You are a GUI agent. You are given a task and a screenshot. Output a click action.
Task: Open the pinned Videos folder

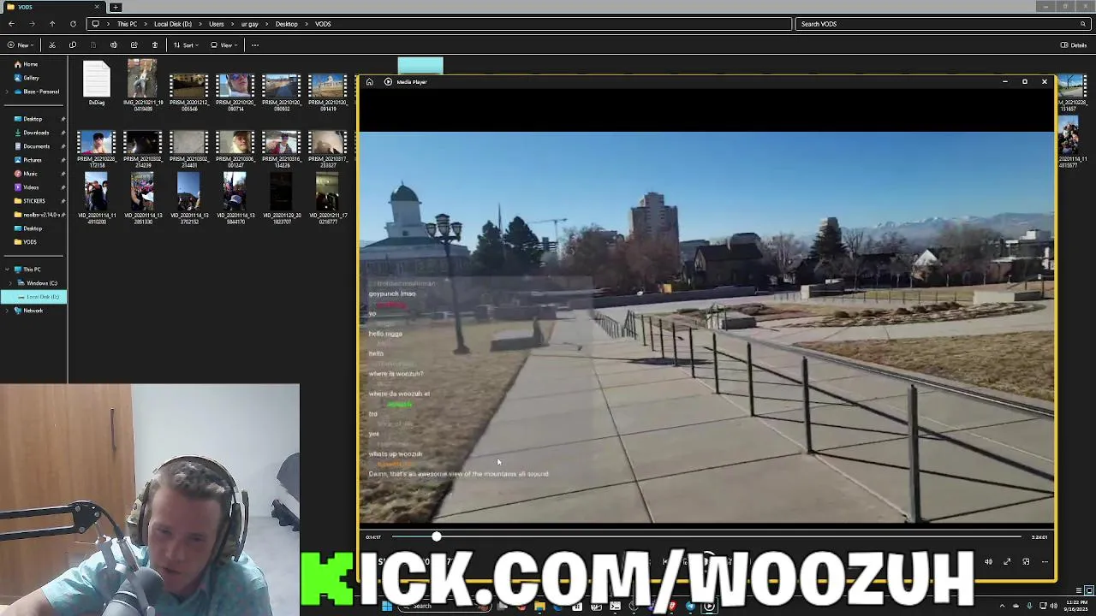[31, 187]
